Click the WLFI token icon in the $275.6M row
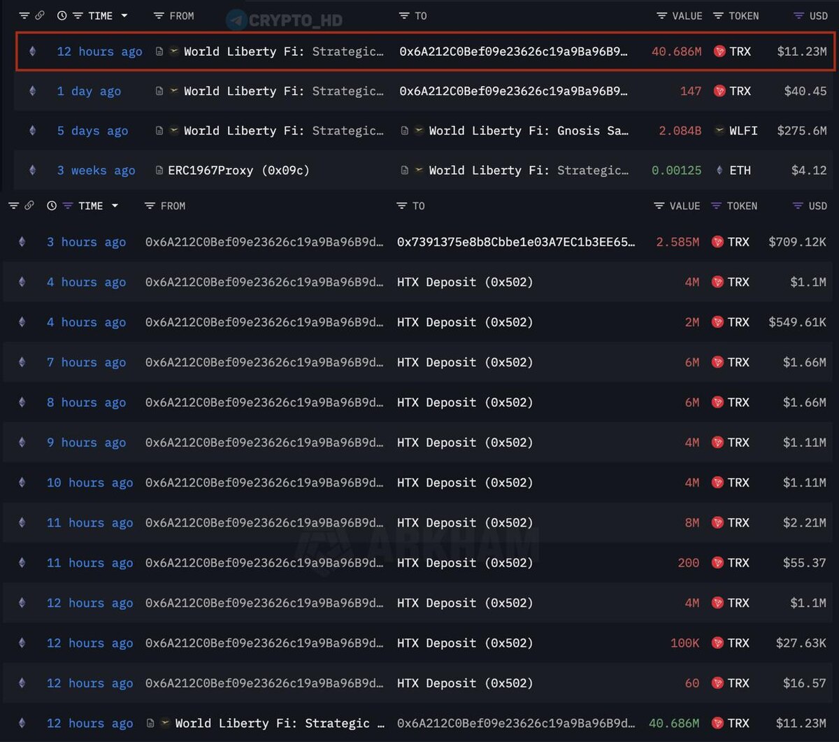839x742 pixels. click(719, 131)
